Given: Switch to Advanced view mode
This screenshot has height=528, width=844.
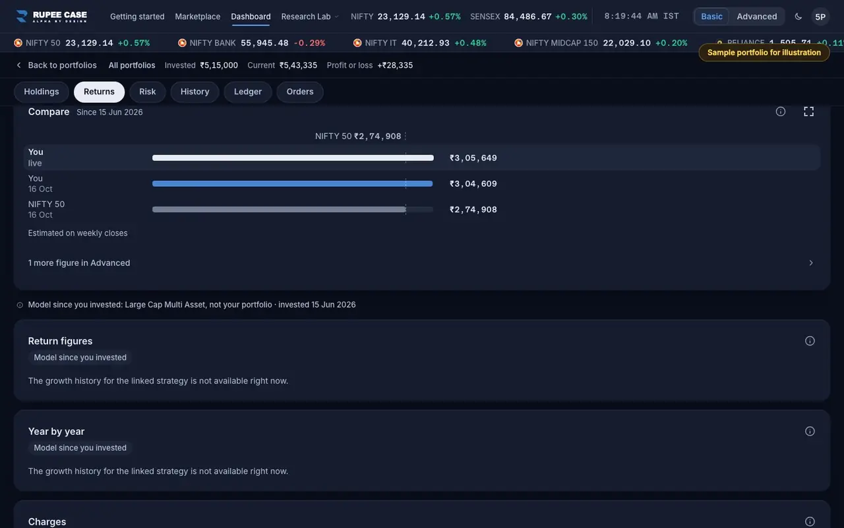Looking at the screenshot, I should [757, 16].
